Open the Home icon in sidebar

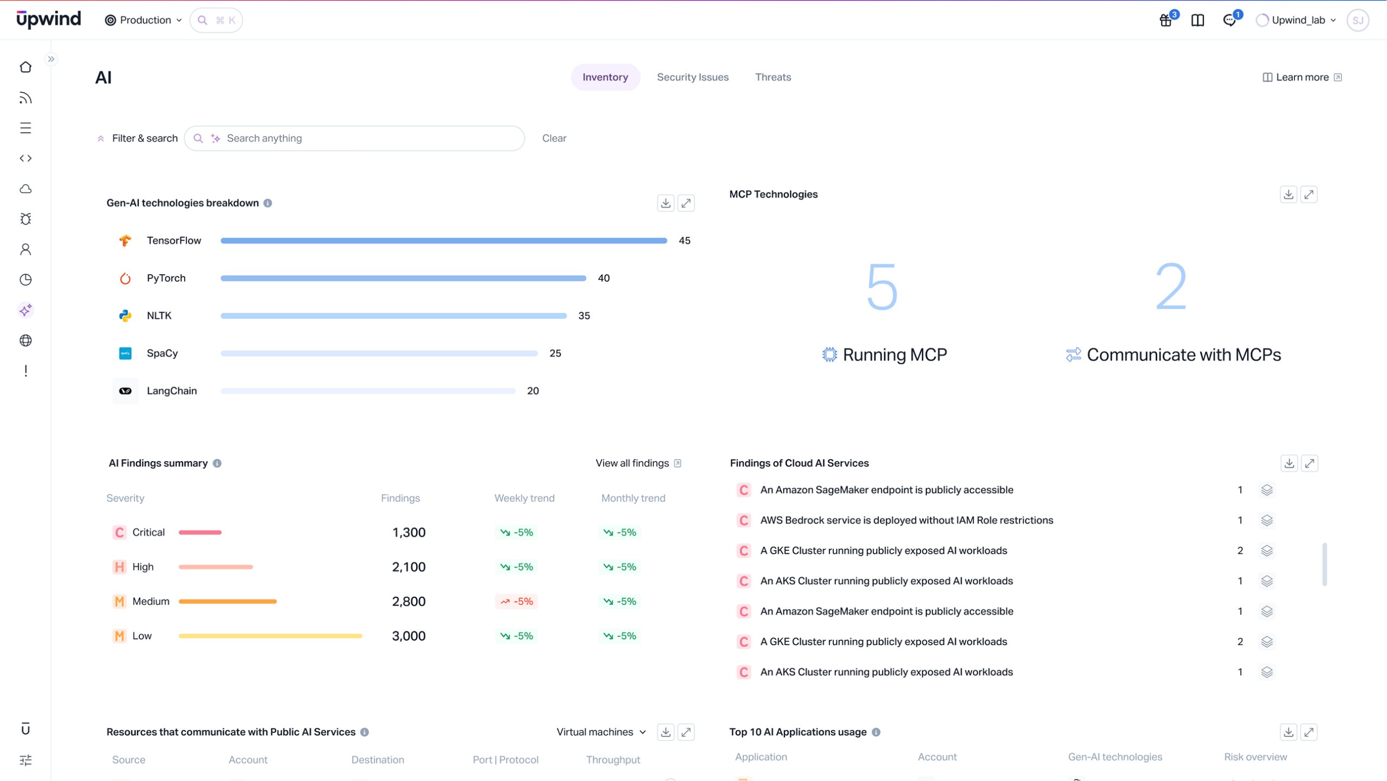click(25, 67)
